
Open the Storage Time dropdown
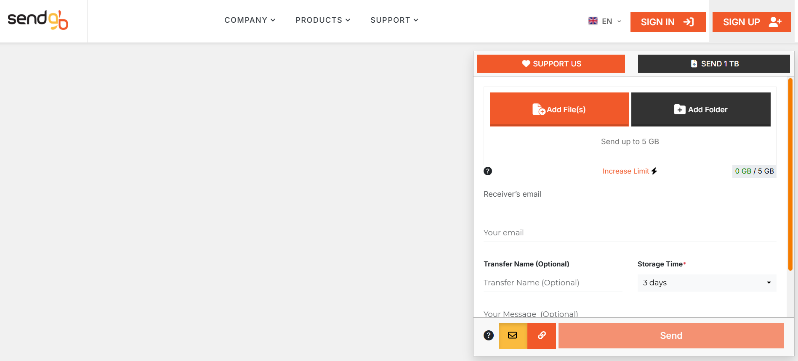707,283
